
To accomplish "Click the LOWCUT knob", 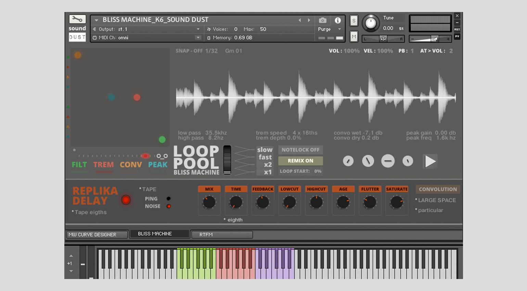I will 290,202.
